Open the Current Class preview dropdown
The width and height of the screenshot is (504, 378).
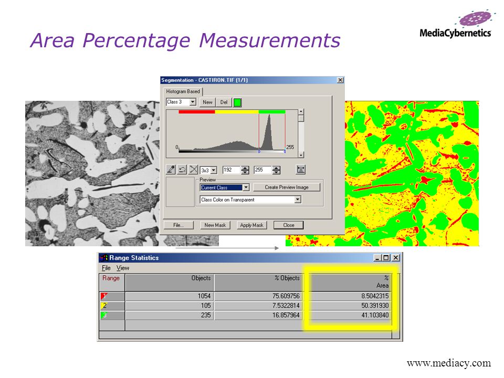[246, 187]
